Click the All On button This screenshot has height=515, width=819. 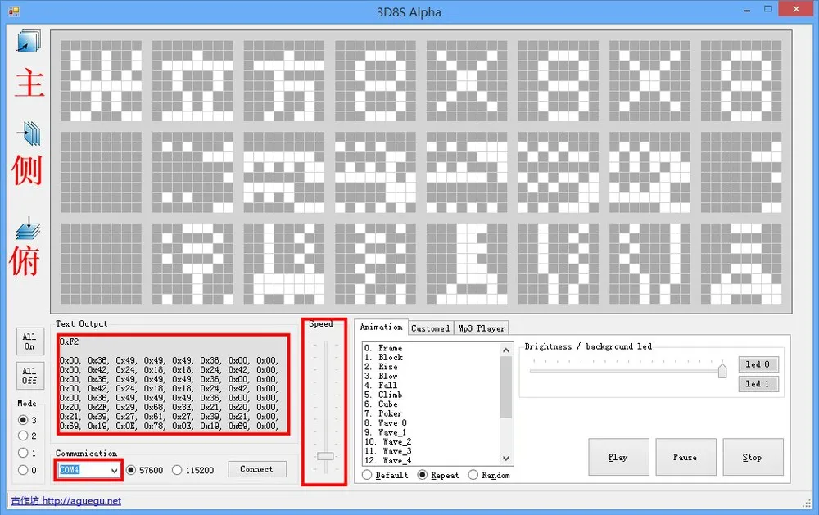(29, 341)
